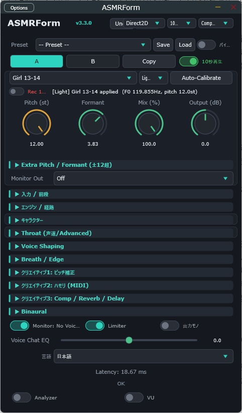Viewport: 242px width, 413px height.
Task: Click the Save preset button
Action: 163,45
